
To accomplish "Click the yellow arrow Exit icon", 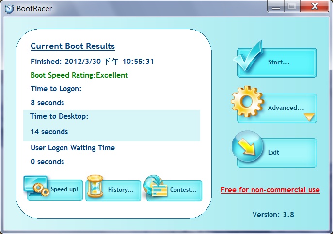I will pyautogui.click(x=247, y=146).
